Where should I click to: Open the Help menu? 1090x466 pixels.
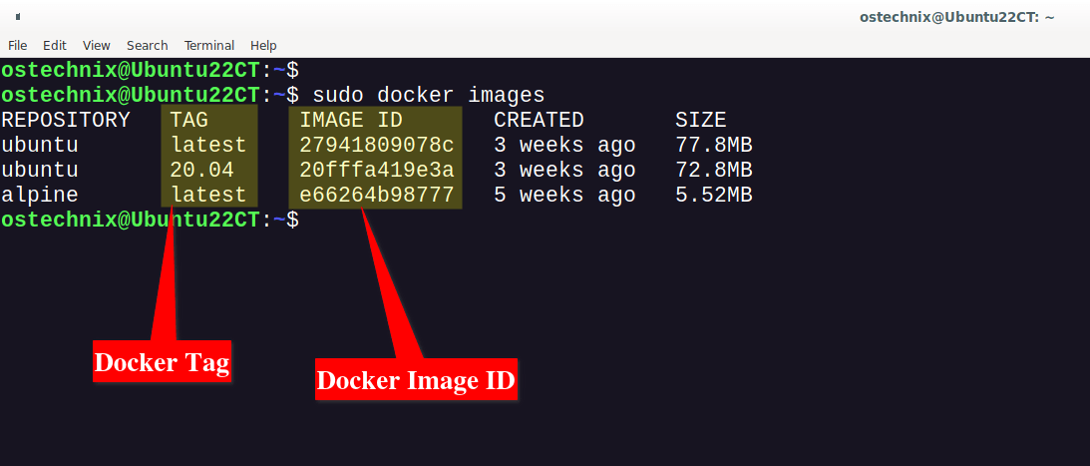pos(263,45)
